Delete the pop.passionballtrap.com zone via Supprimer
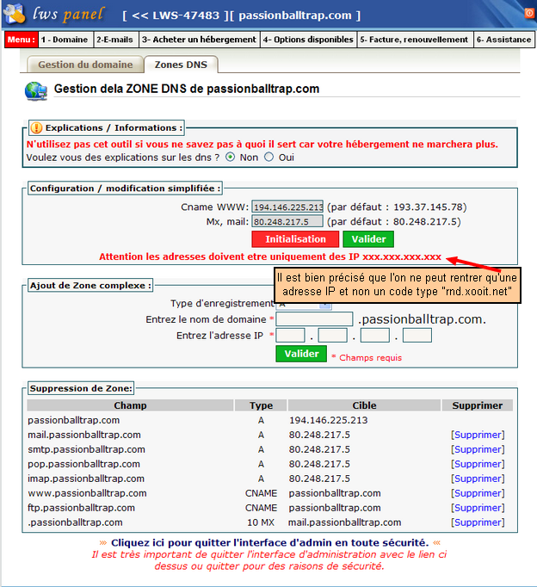The width and height of the screenshot is (537, 587). 478,464
